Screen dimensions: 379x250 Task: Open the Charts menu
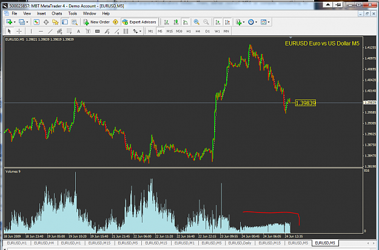tap(57, 13)
